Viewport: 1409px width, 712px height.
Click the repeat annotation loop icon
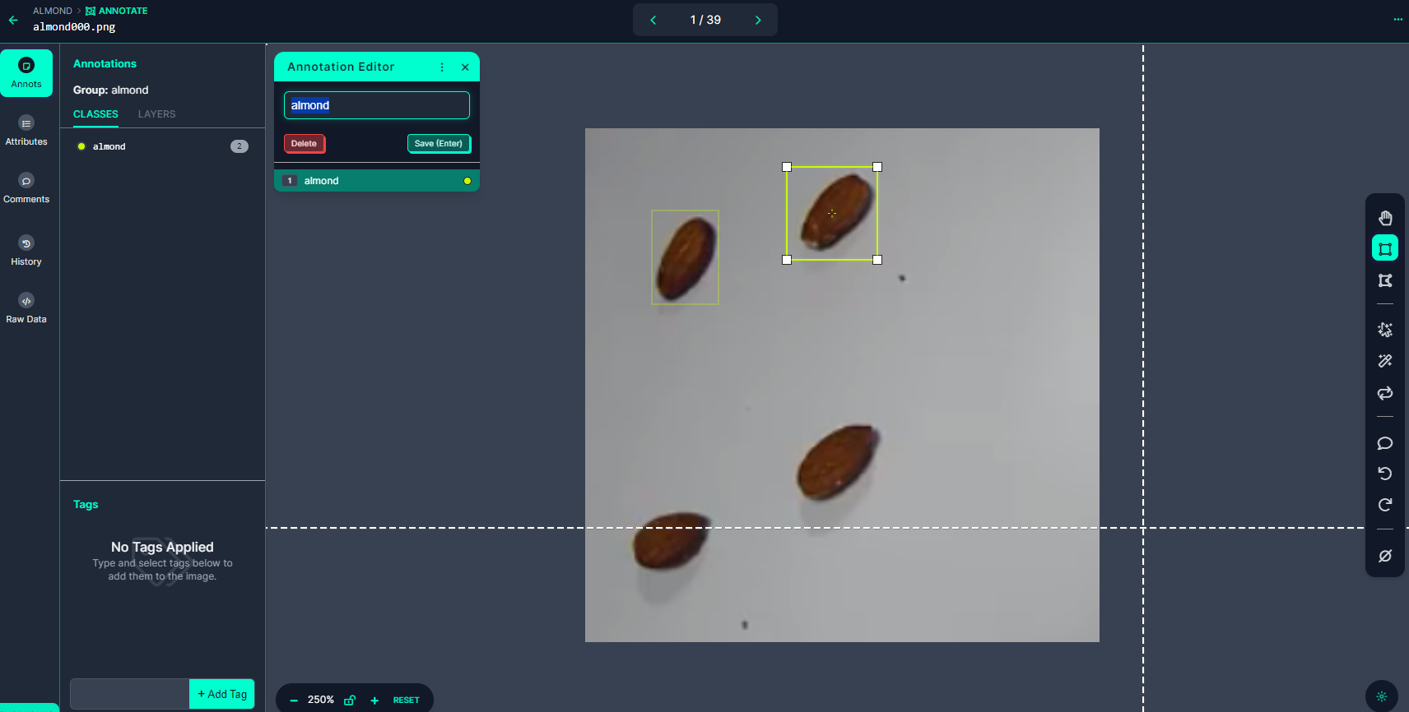point(1385,392)
